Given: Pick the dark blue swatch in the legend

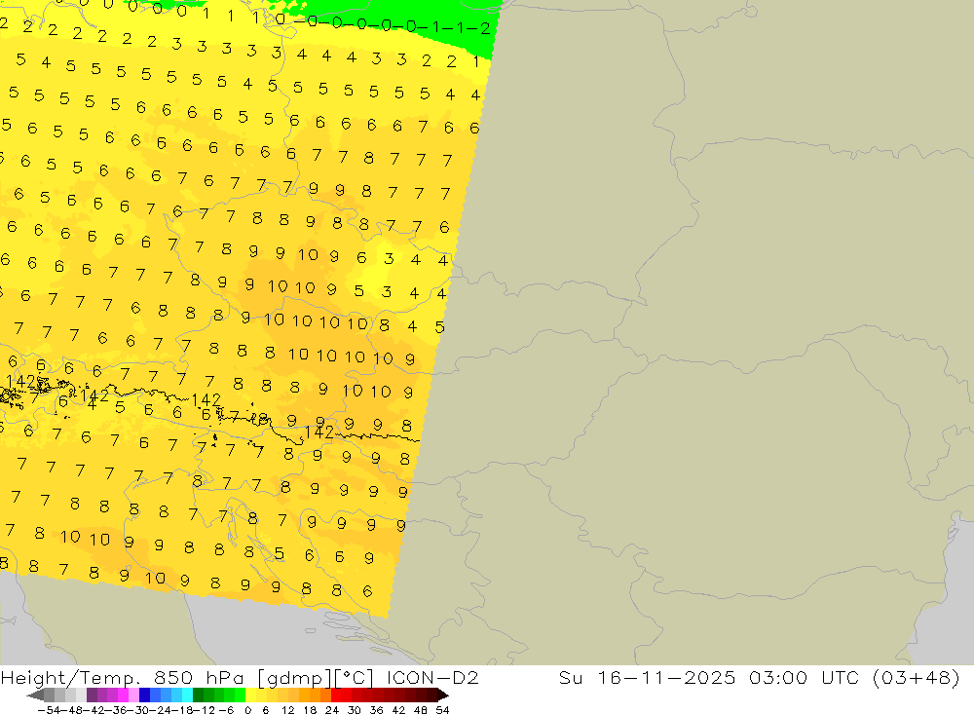Looking at the screenshot, I should [x=144, y=695].
